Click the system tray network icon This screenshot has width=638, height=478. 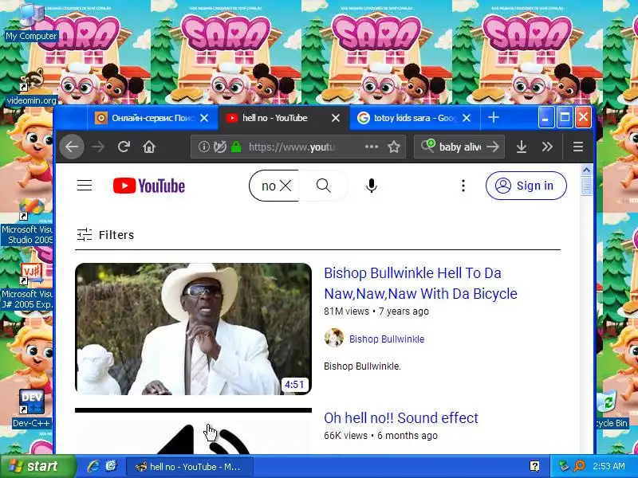564,466
